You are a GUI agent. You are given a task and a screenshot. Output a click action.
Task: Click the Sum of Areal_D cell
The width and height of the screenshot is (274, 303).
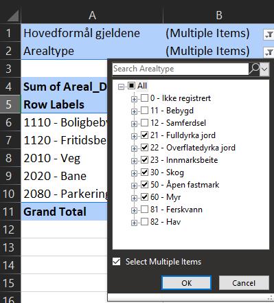tap(64, 87)
